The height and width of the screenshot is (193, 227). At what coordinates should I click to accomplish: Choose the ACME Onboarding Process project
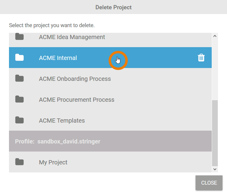tap(75, 79)
